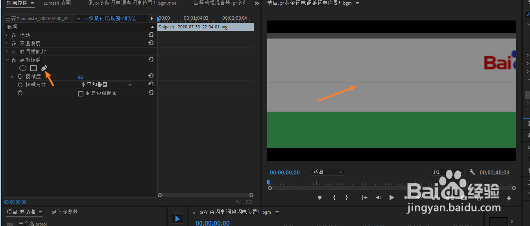530x226 pixels.
Task: Open Button Editor plus icon
Action: (509, 198)
